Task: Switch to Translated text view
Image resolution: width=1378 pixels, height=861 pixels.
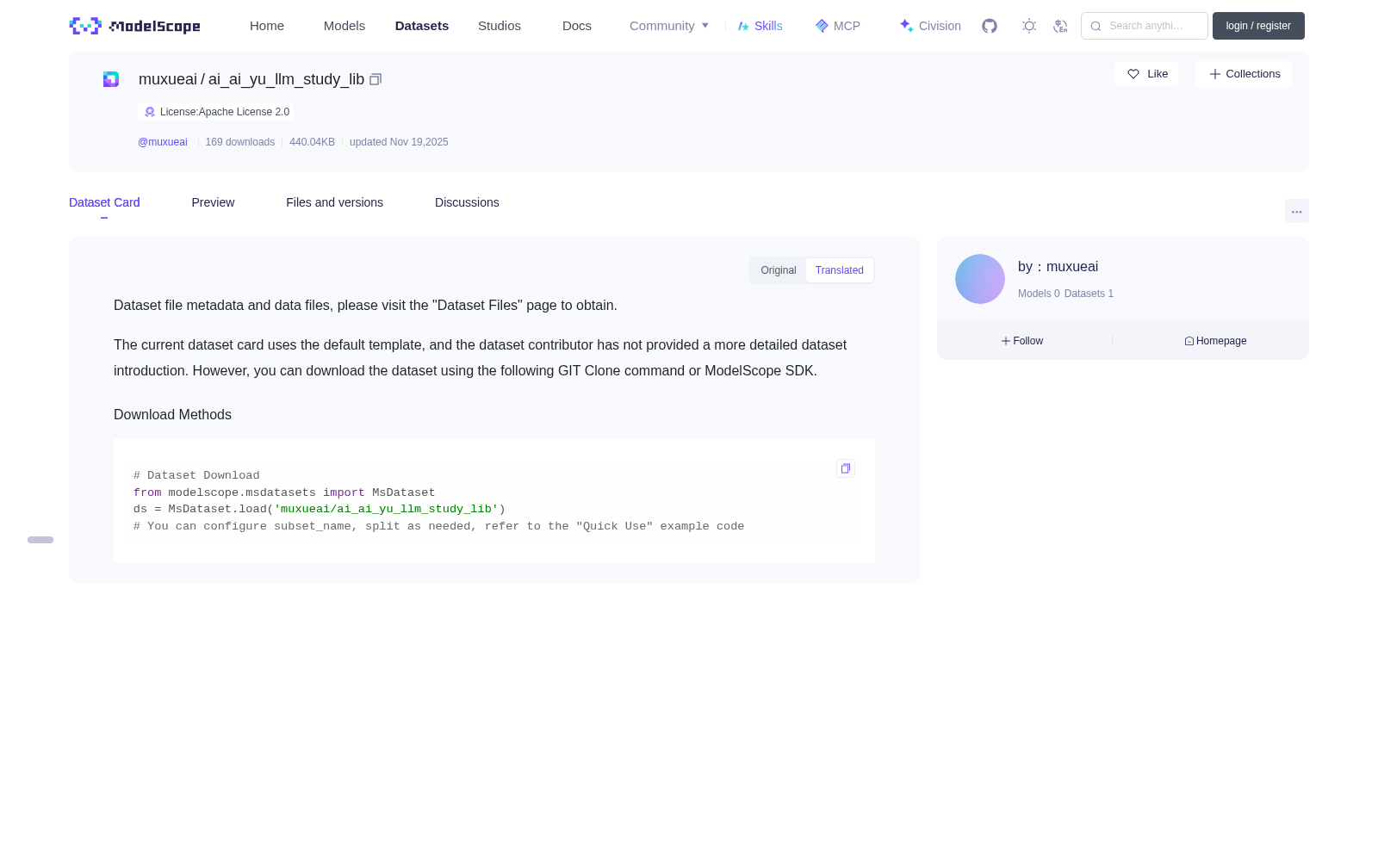Action: coord(840,270)
